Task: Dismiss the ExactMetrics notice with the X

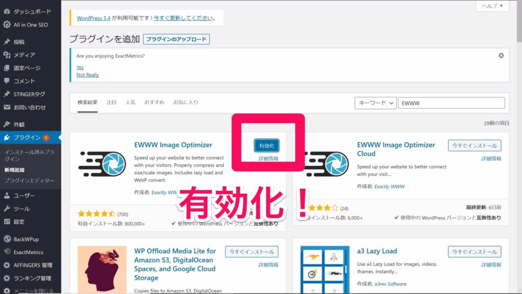Action: pos(501,56)
